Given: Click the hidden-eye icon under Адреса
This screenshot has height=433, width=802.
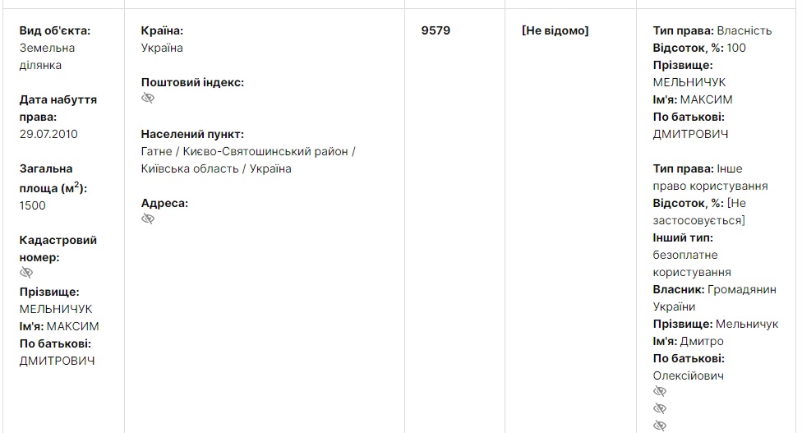Looking at the screenshot, I should (148, 219).
